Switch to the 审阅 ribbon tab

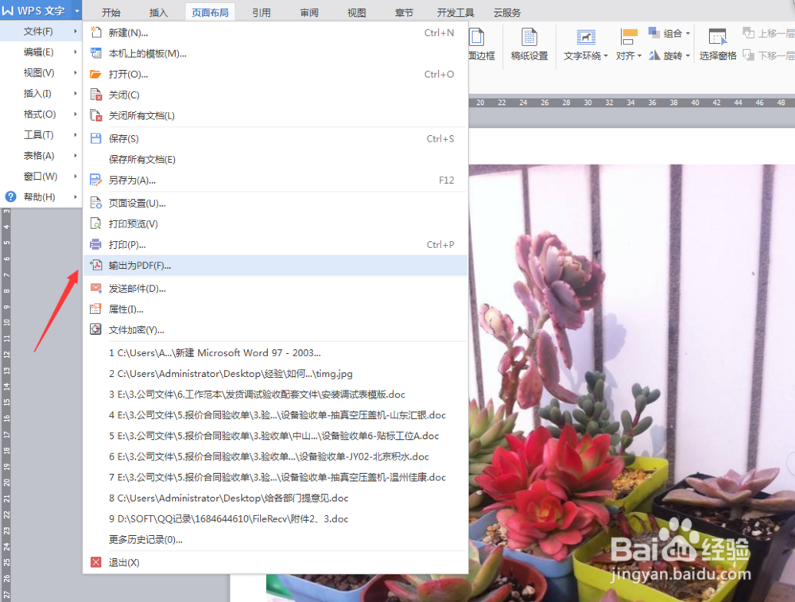309,11
